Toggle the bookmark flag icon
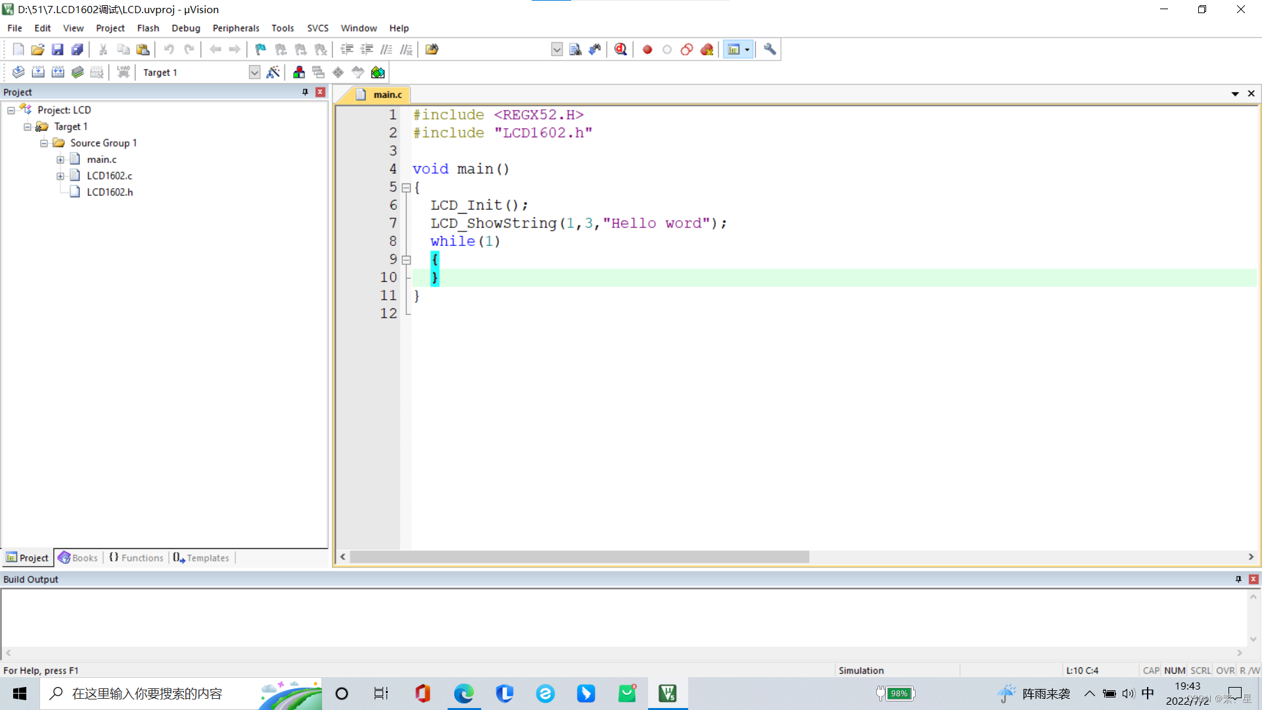The height and width of the screenshot is (710, 1262). pyautogui.click(x=261, y=49)
